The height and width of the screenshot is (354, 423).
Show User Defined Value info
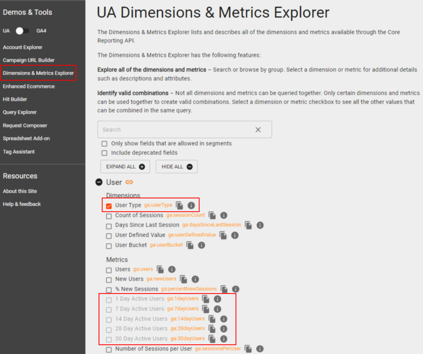pyautogui.click(x=235, y=235)
